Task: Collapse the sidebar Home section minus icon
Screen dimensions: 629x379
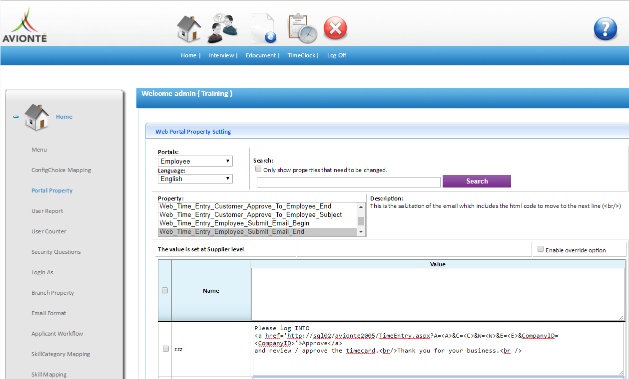Action: [x=16, y=117]
